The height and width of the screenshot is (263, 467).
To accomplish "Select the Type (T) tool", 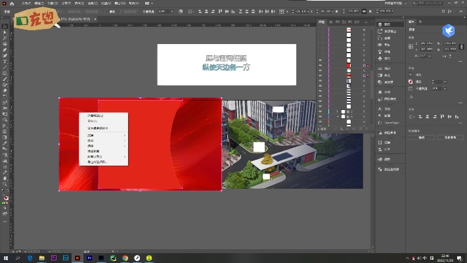I will [5, 61].
